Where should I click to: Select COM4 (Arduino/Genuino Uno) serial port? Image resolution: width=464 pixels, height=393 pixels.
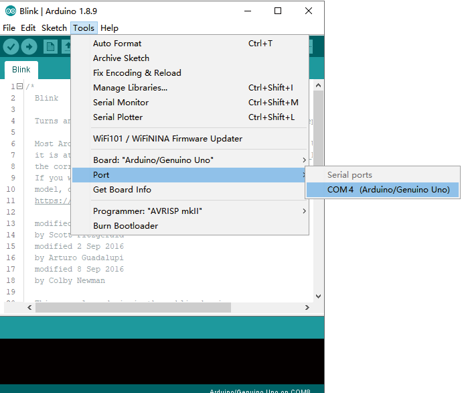click(x=382, y=190)
